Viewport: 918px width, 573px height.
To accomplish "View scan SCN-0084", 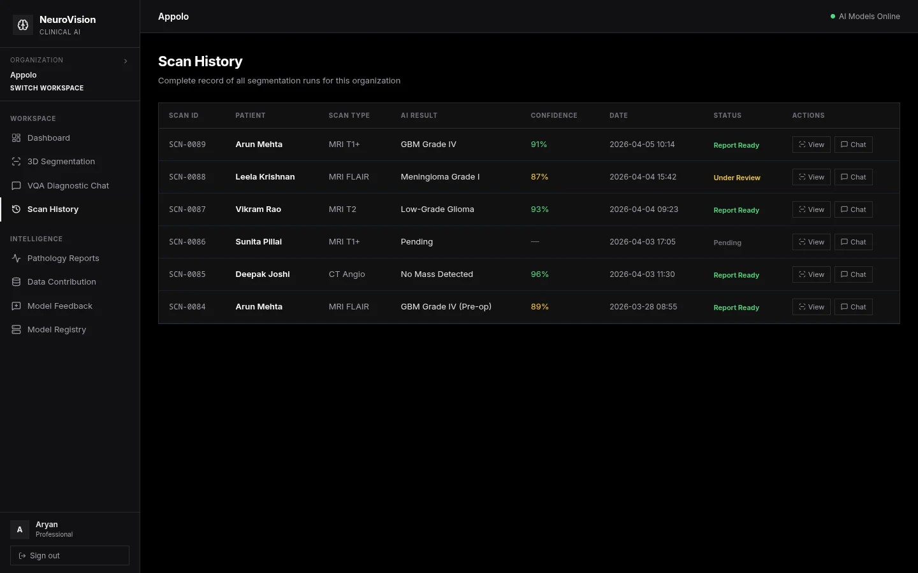I will point(812,307).
